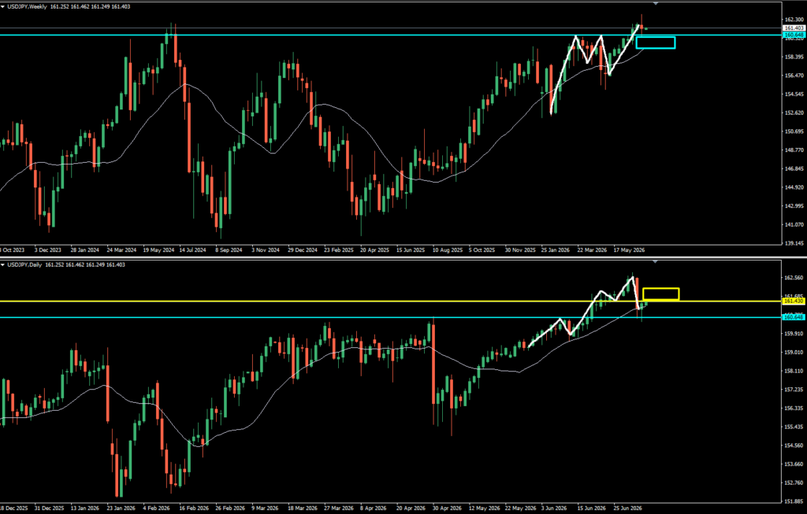Click the 17 May 2026 date label
Viewport: 807px width, 514px height.
[629, 250]
